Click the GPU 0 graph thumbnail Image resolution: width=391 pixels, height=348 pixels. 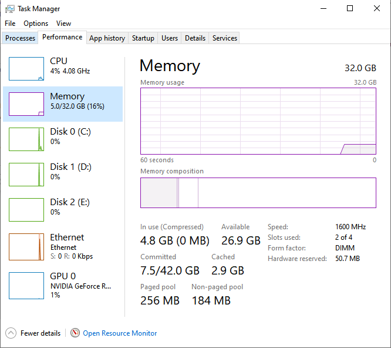point(26,284)
